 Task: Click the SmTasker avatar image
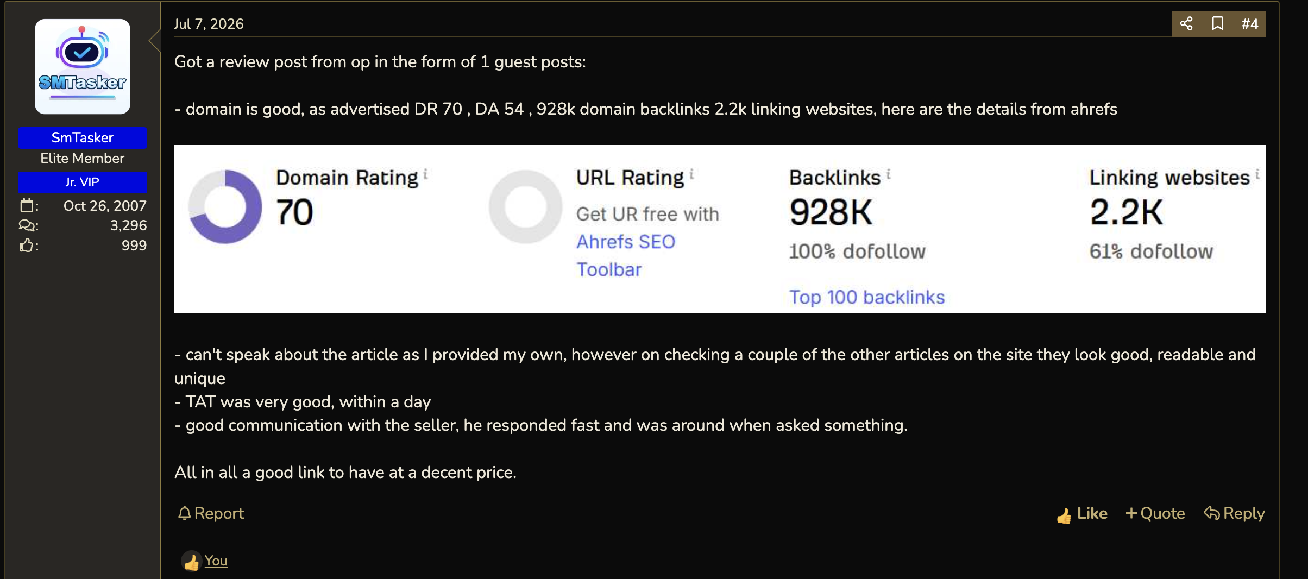tap(83, 66)
